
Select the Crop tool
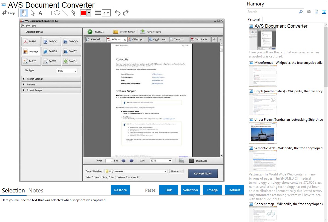point(8,13)
